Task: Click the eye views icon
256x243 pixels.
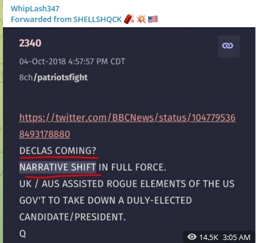Action: click(192, 236)
